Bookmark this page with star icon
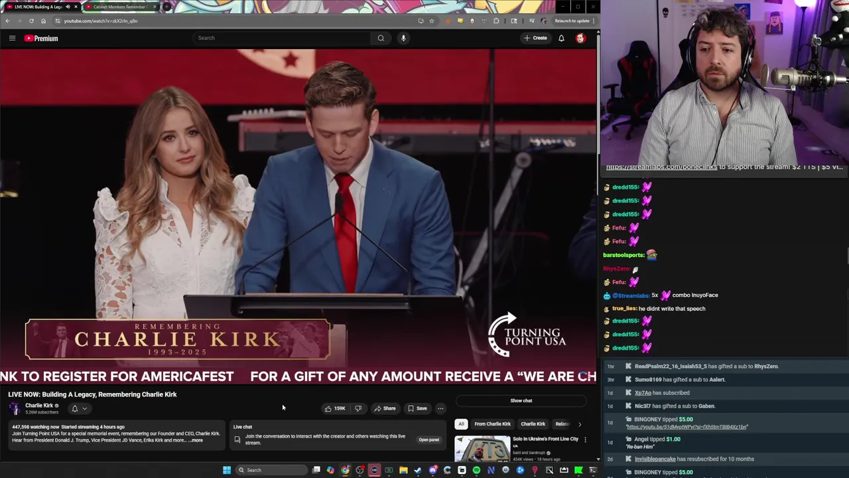The height and width of the screenshot is (478, 849). pos(431,21)
